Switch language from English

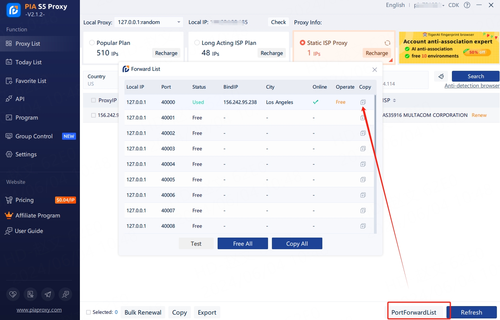click(395, 5)
